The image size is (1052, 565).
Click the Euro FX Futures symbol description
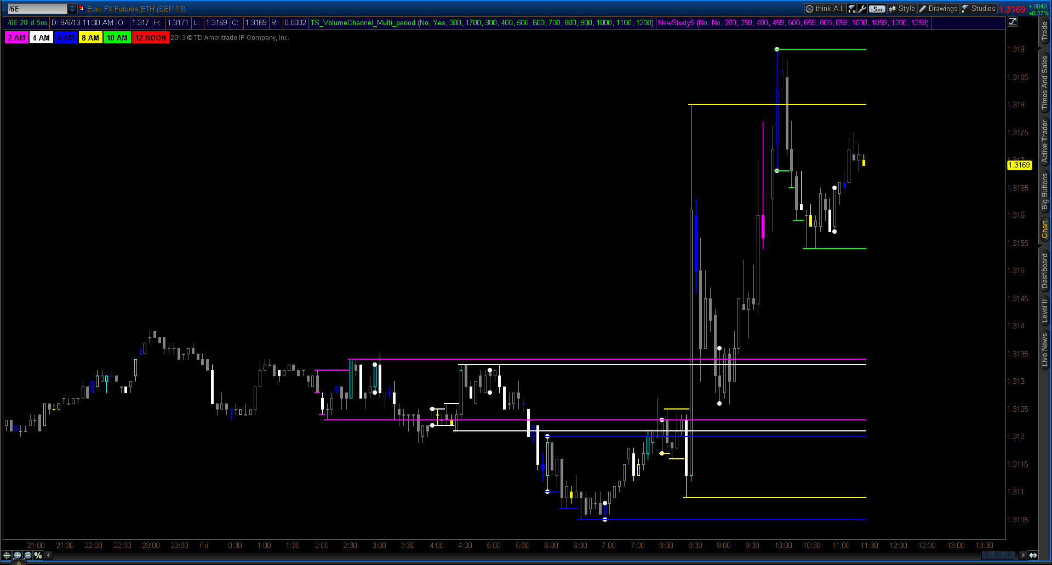click(x=136, y=9)
